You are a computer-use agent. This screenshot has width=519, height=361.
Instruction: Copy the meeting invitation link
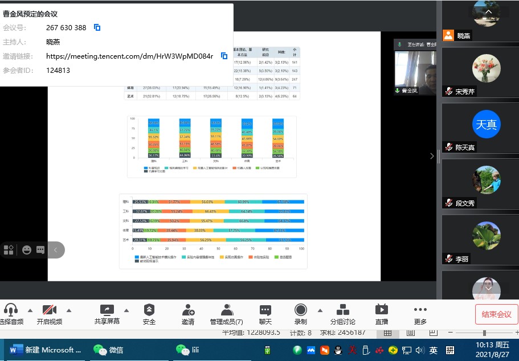[224, 56]
